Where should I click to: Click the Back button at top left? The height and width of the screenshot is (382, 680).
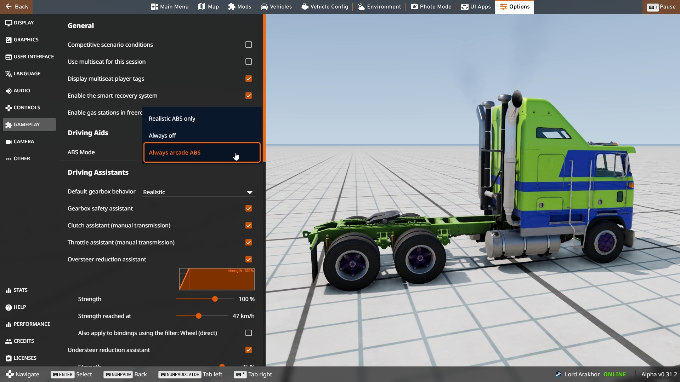(x=17, y=7)
